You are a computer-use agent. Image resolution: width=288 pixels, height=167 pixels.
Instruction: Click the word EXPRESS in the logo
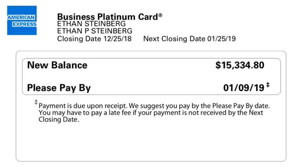click(x=24, y=24)
